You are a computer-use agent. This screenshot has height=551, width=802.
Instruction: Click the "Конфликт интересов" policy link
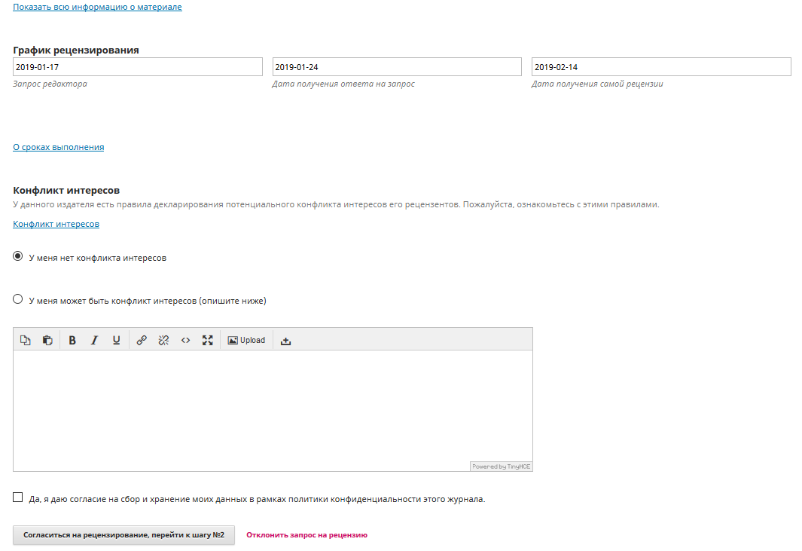point(56,224)
